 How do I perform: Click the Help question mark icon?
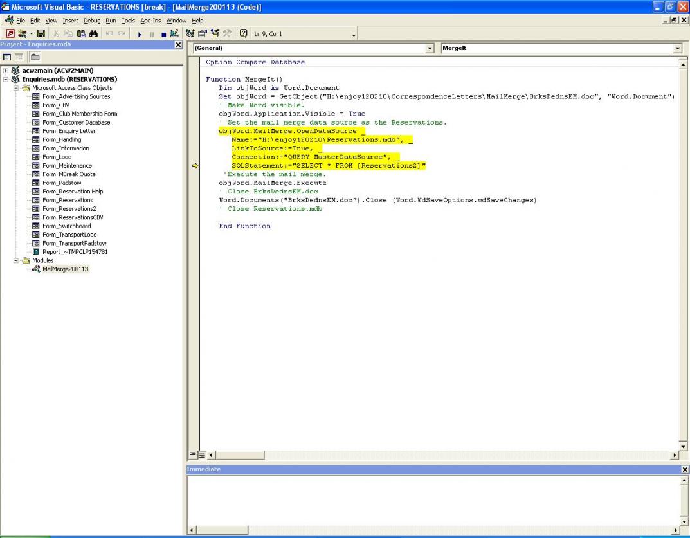(244, 33)
